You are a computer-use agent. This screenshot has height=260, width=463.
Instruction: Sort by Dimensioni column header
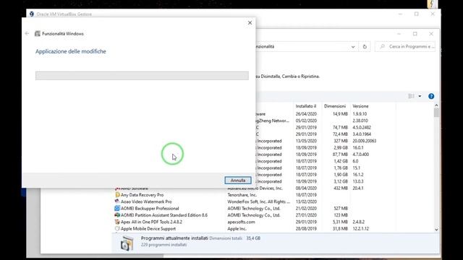coord(335,106)
